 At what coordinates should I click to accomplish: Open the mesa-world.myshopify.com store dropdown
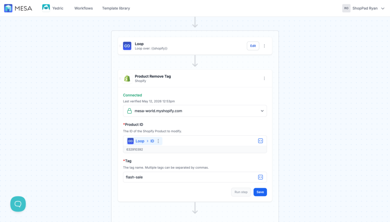[195, 111]
